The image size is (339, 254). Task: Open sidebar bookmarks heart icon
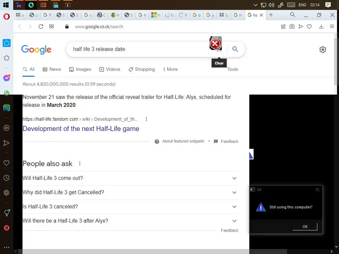(7, 163)
